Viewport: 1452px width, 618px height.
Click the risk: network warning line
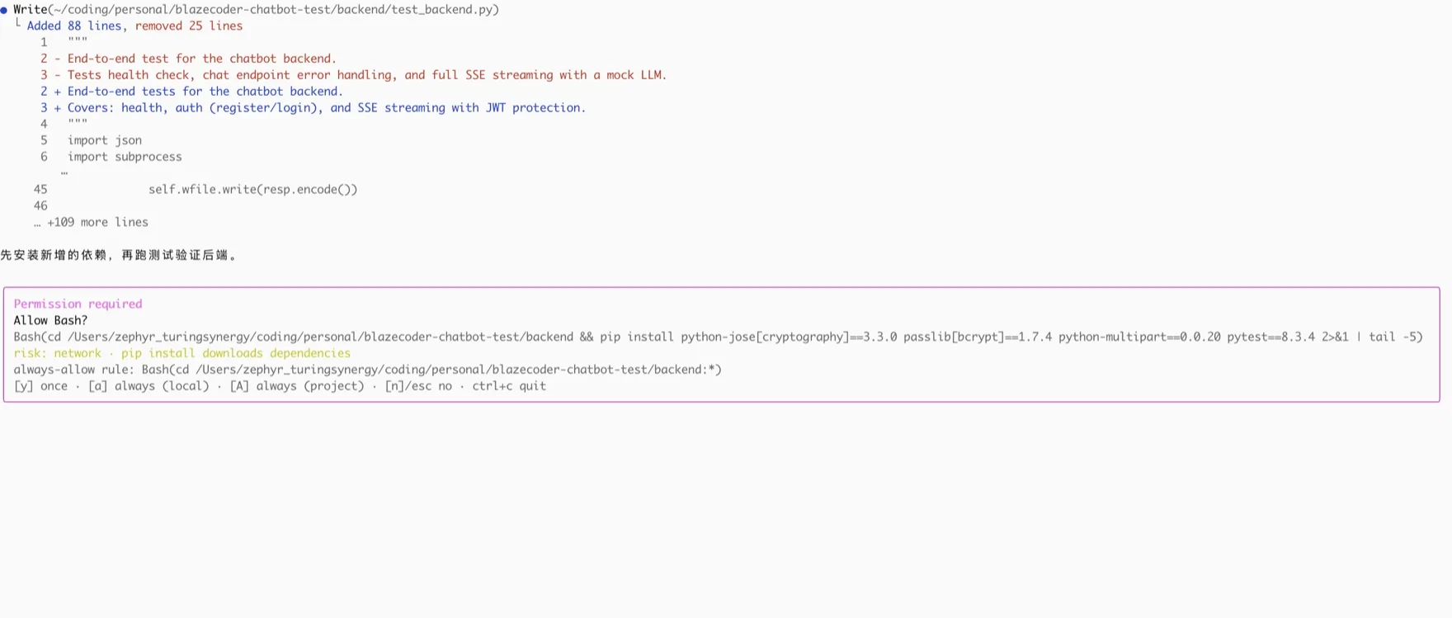(x=181, y=353)
